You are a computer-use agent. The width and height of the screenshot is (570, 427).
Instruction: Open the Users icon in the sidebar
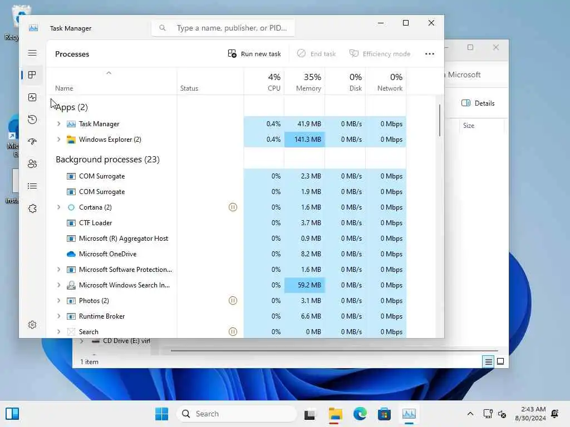(32, 164)
